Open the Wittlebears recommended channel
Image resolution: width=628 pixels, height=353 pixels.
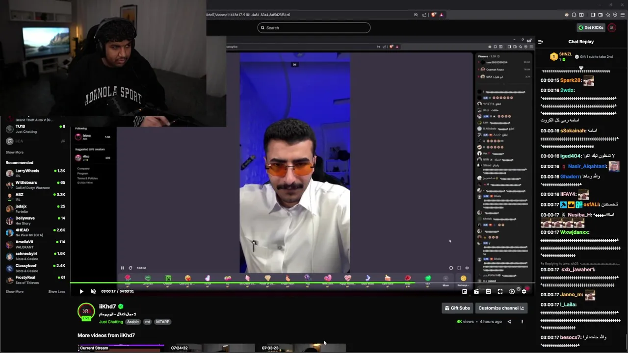tap(35, 185)
